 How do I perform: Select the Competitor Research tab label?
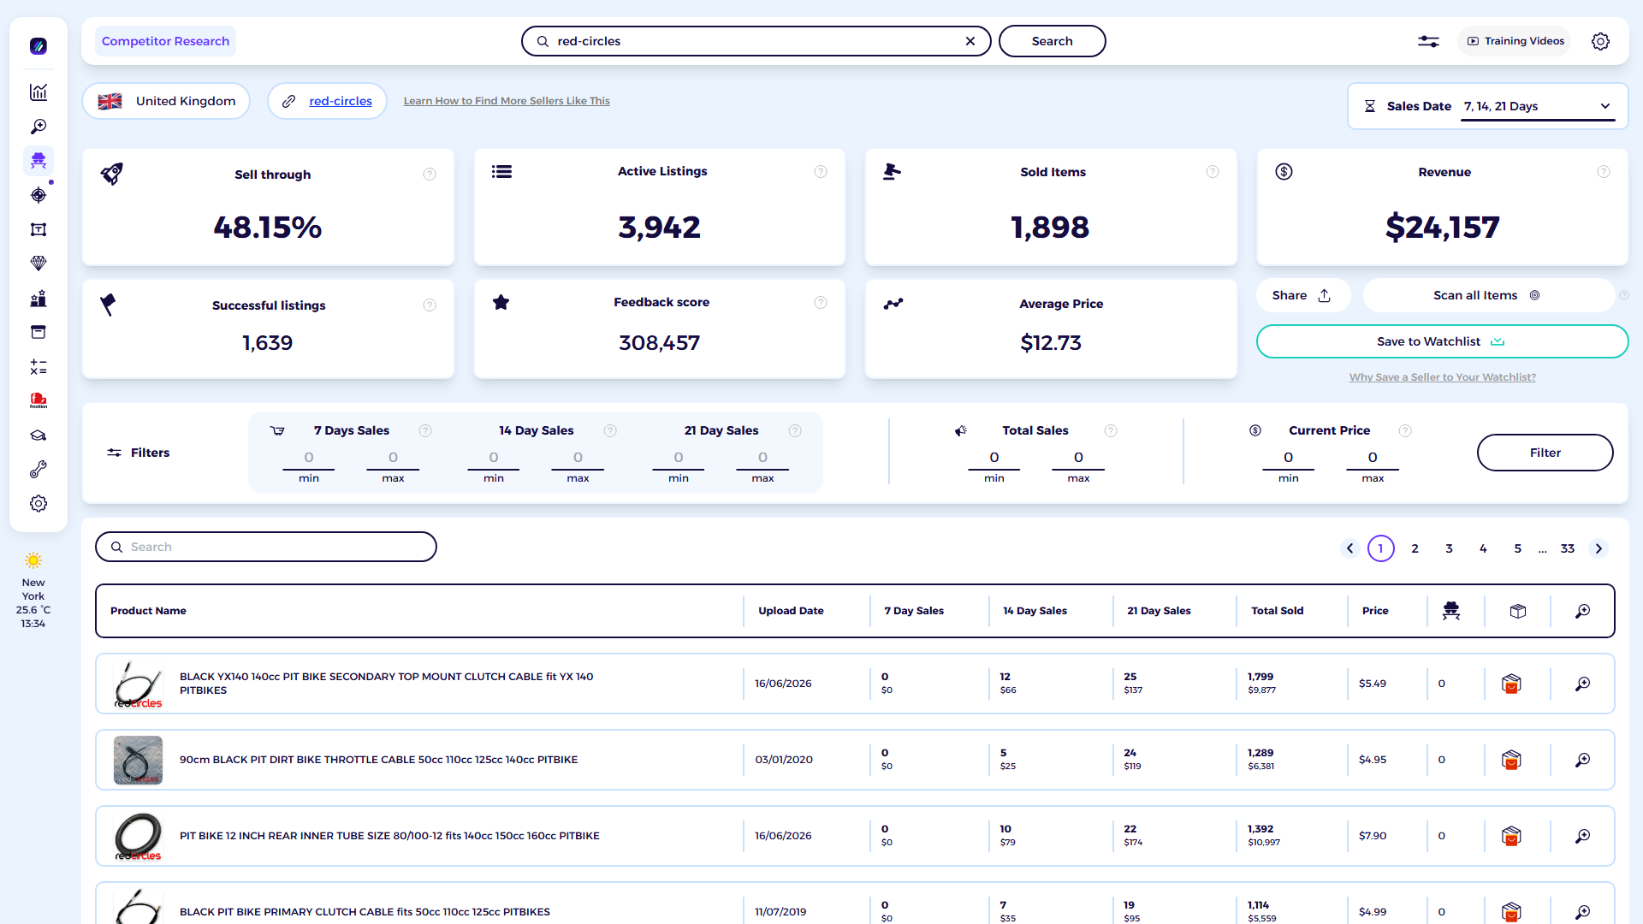[x=165, y=41]
